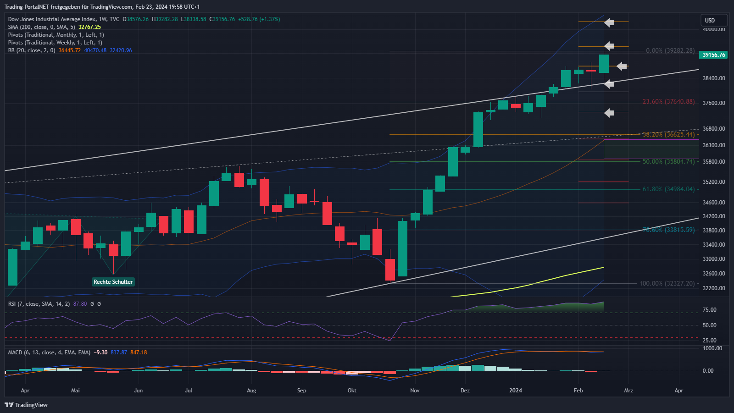
Task: Open the USD currency selector
Action: (713, 20)
